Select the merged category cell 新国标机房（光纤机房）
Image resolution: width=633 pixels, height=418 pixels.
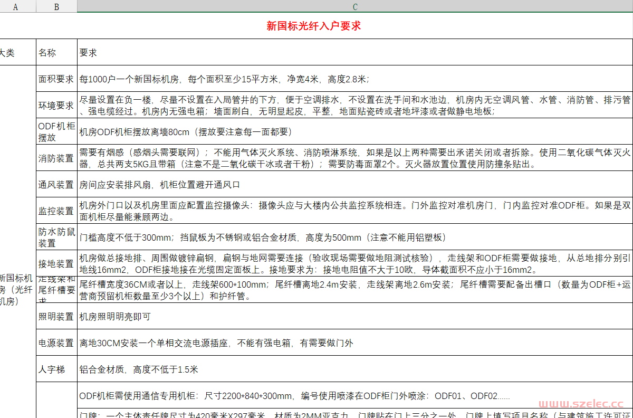(x=18, y=242)
